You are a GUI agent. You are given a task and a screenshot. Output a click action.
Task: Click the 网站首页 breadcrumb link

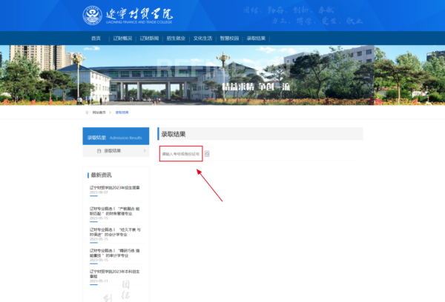coord(99,113)
